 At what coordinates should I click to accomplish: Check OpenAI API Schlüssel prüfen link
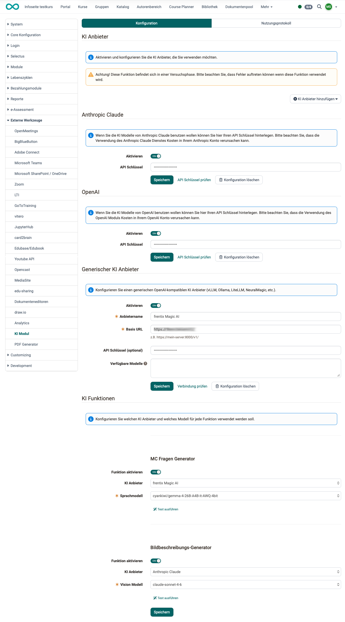[x=194, y=257]
